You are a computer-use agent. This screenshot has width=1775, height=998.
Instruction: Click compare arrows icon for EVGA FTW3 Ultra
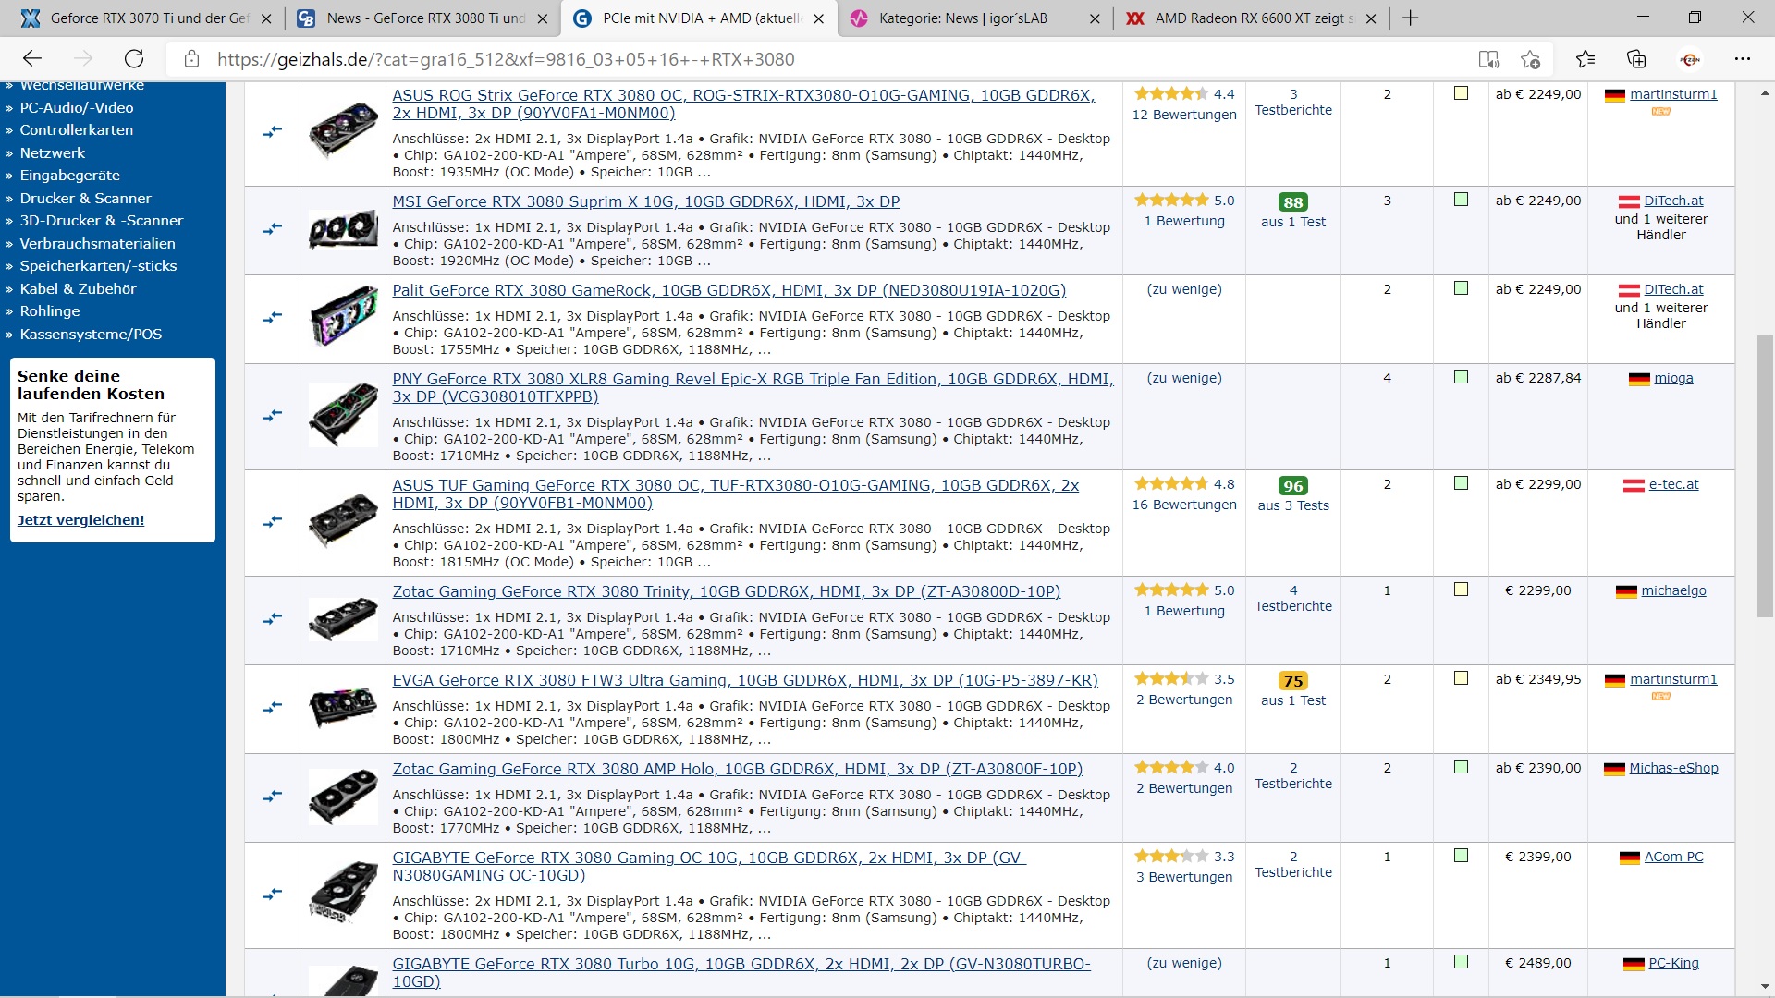coord(272,708)
